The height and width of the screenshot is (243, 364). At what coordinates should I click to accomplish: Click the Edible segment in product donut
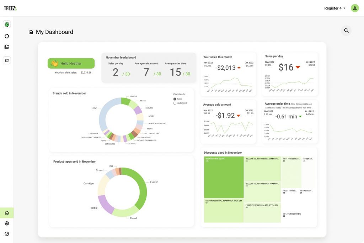104,204
